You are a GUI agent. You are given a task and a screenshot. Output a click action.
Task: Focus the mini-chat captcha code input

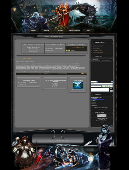coord(96,86)
